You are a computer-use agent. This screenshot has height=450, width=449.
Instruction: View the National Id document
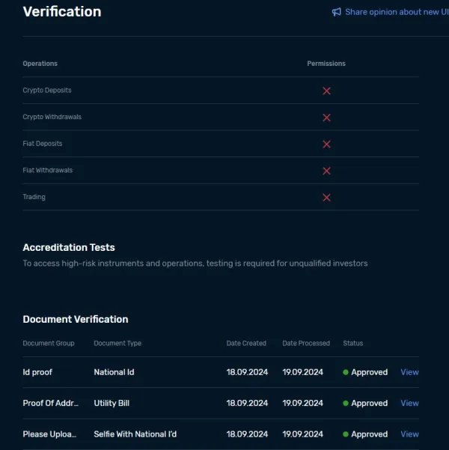[x=409, y=372]
